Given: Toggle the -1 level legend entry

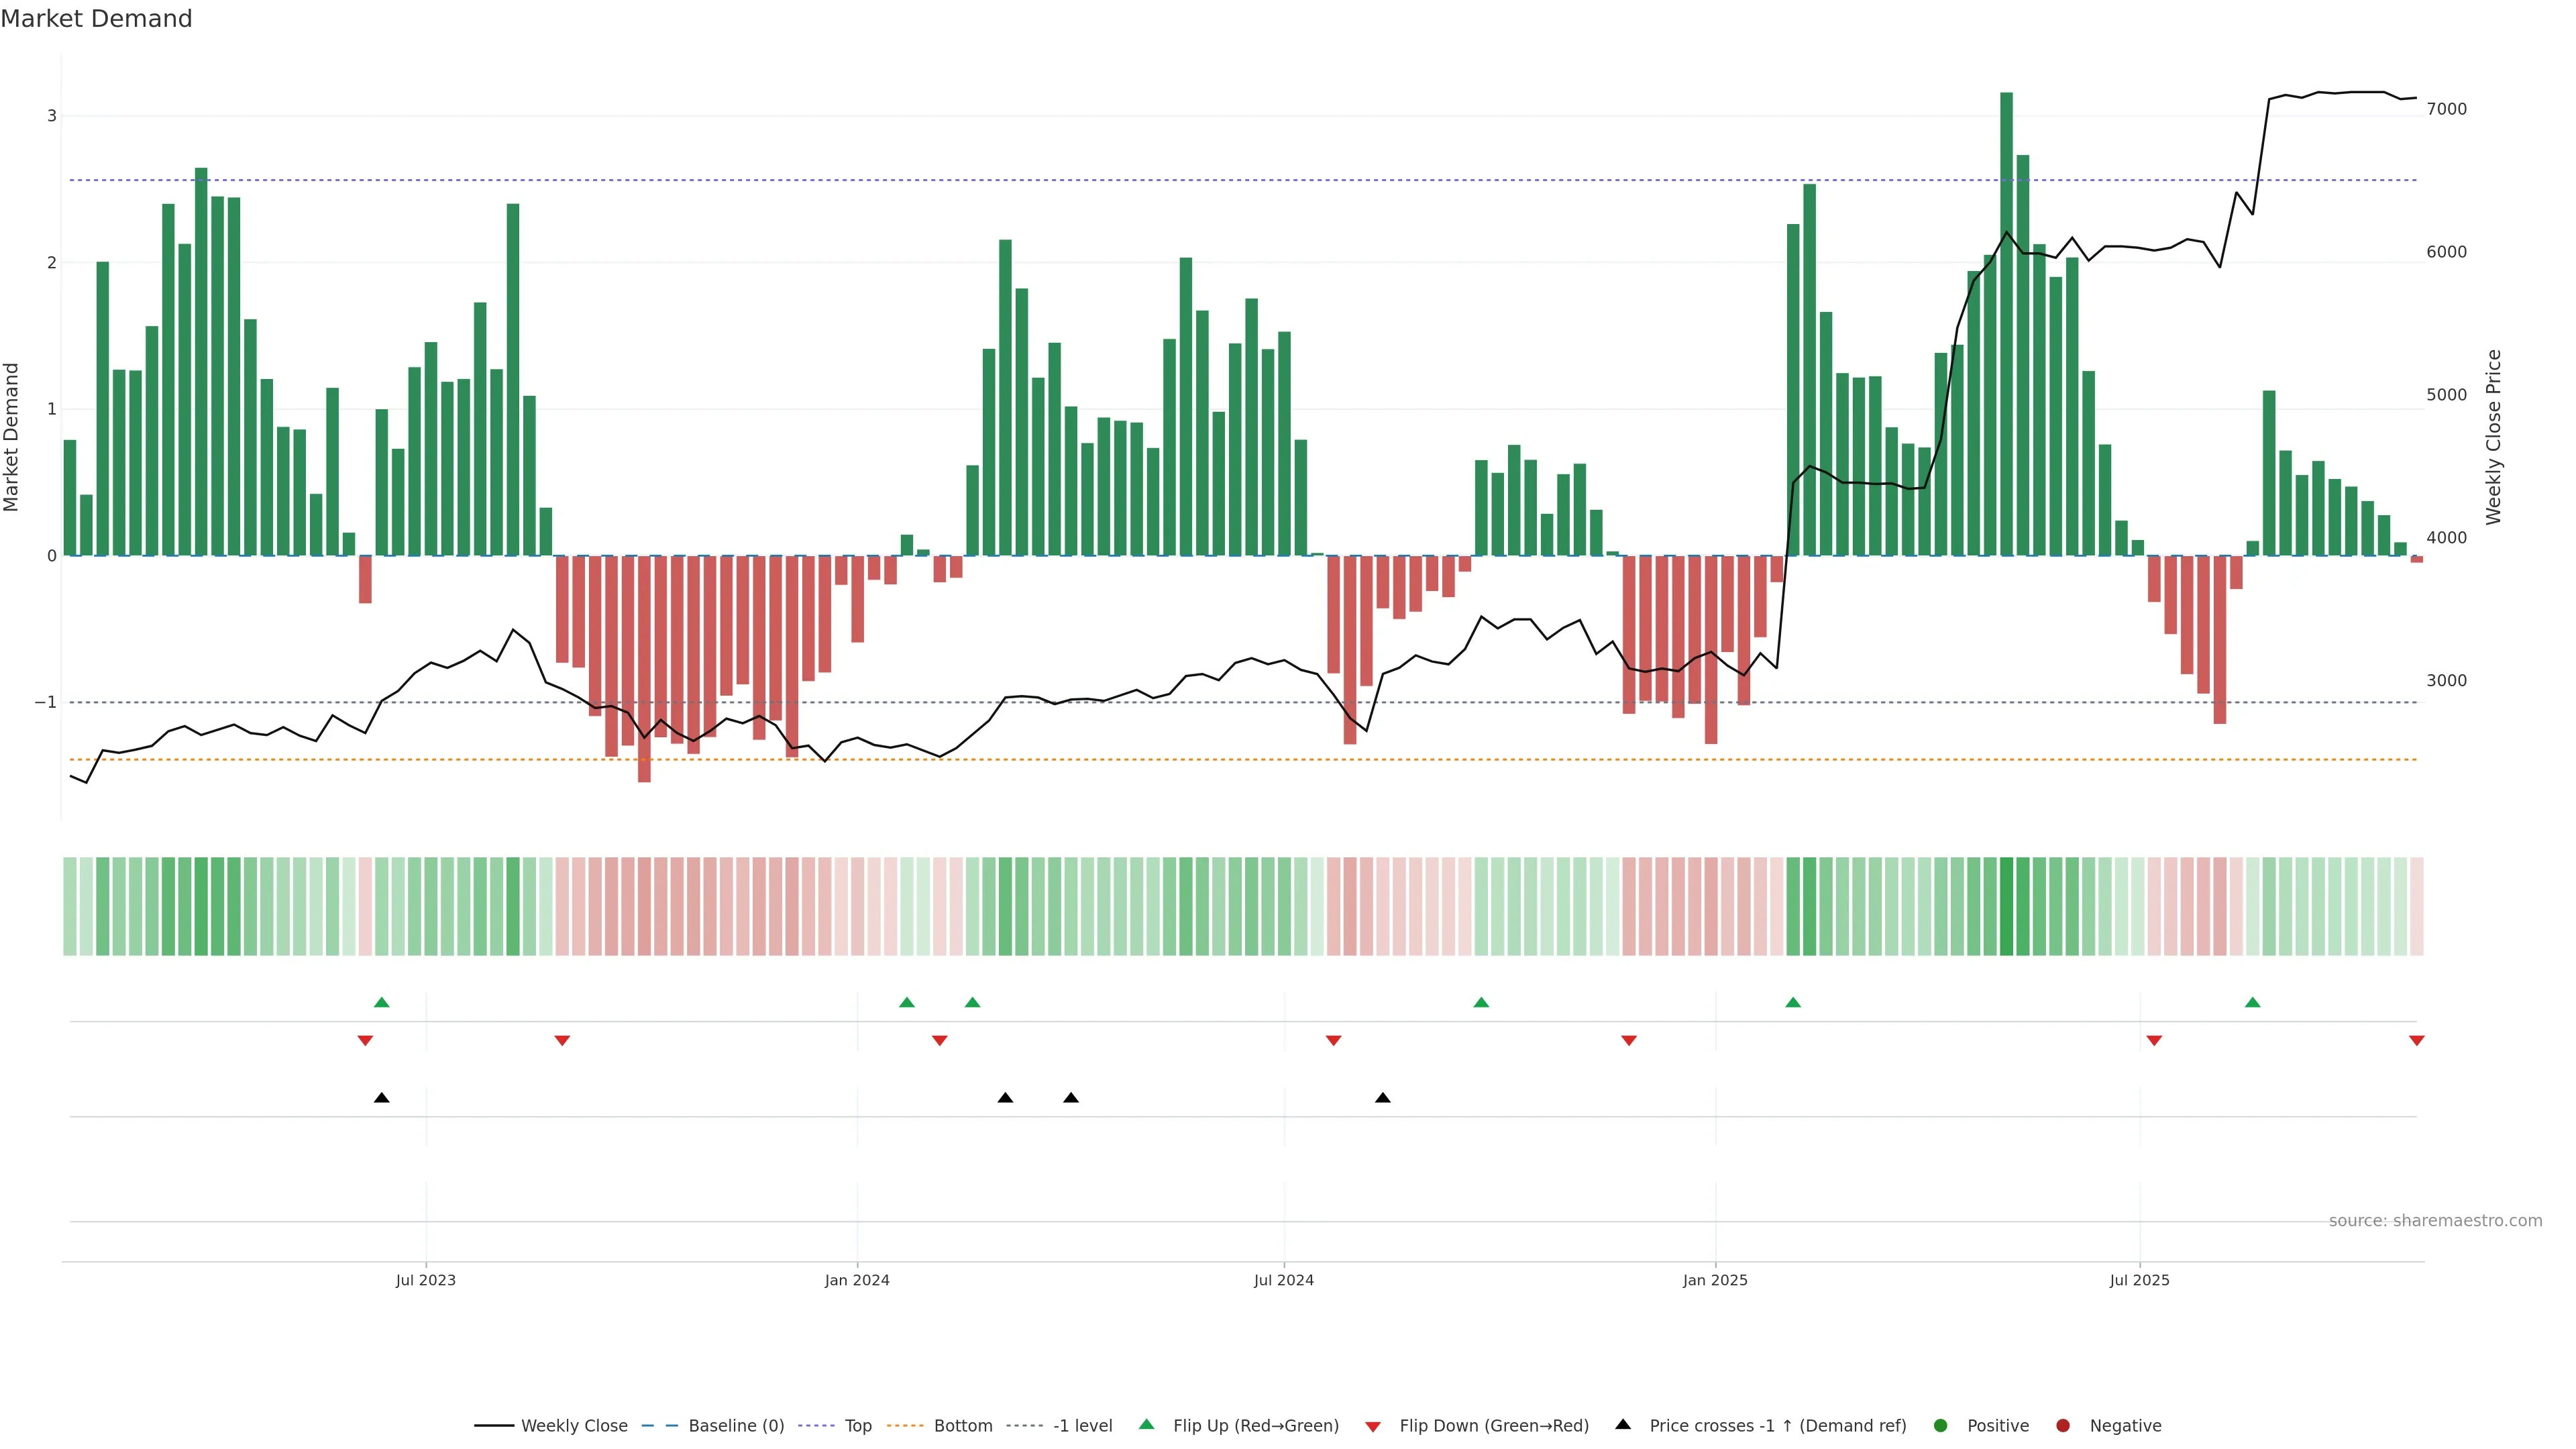Looking at the screenshot, I should click(x=1082, y=1425).
